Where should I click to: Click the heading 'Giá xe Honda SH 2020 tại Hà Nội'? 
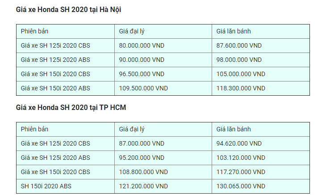(x=68, y=10)
